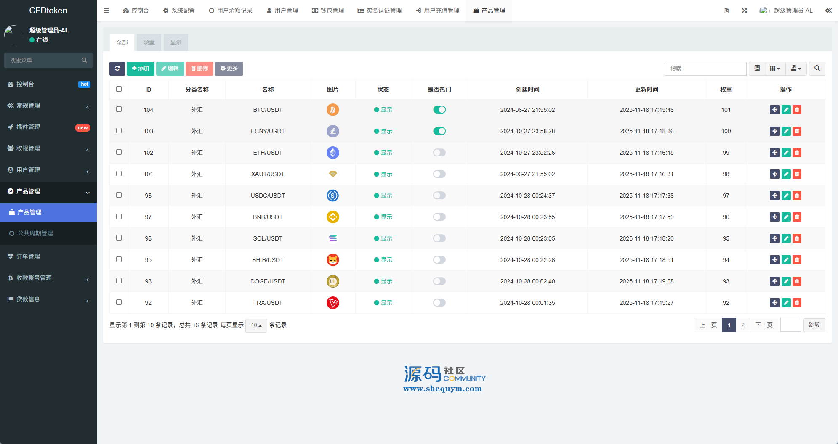This screenshot has height=444, width=838.
Task: Switch to the 隐藏 filter tab
Action: click(x=149, y=42)
